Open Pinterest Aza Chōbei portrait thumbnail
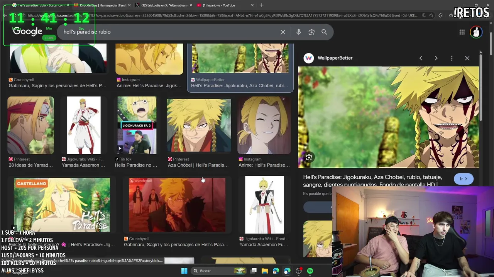 (x=199, y=125)
